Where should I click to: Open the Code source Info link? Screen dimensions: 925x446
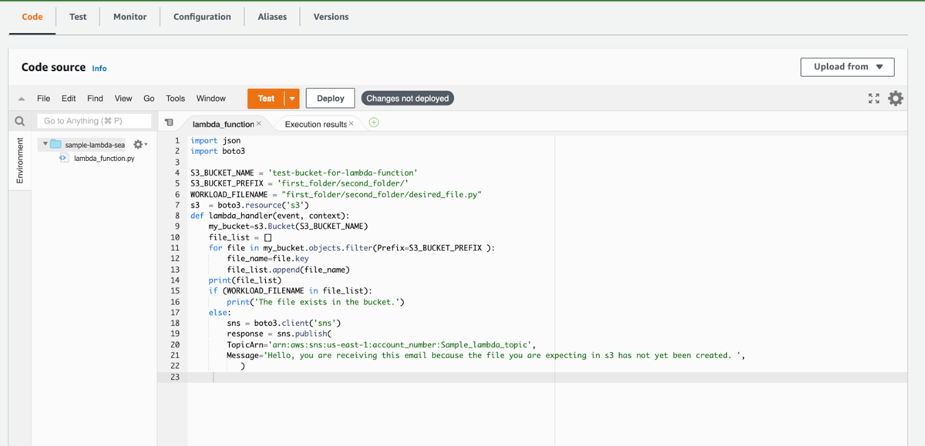point(99,69)
